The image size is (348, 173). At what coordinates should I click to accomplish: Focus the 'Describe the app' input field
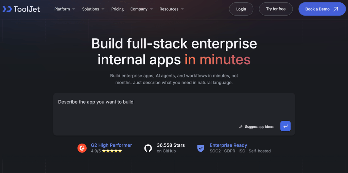(174, 114)
